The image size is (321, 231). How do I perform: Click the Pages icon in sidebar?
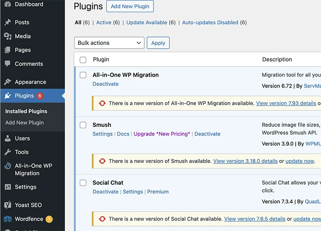coord(7,50)
